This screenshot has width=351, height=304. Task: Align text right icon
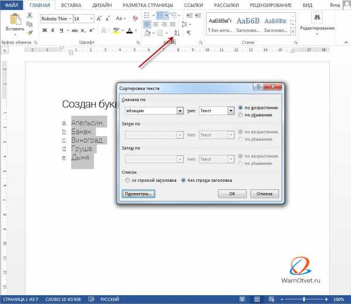click(164, 24)
